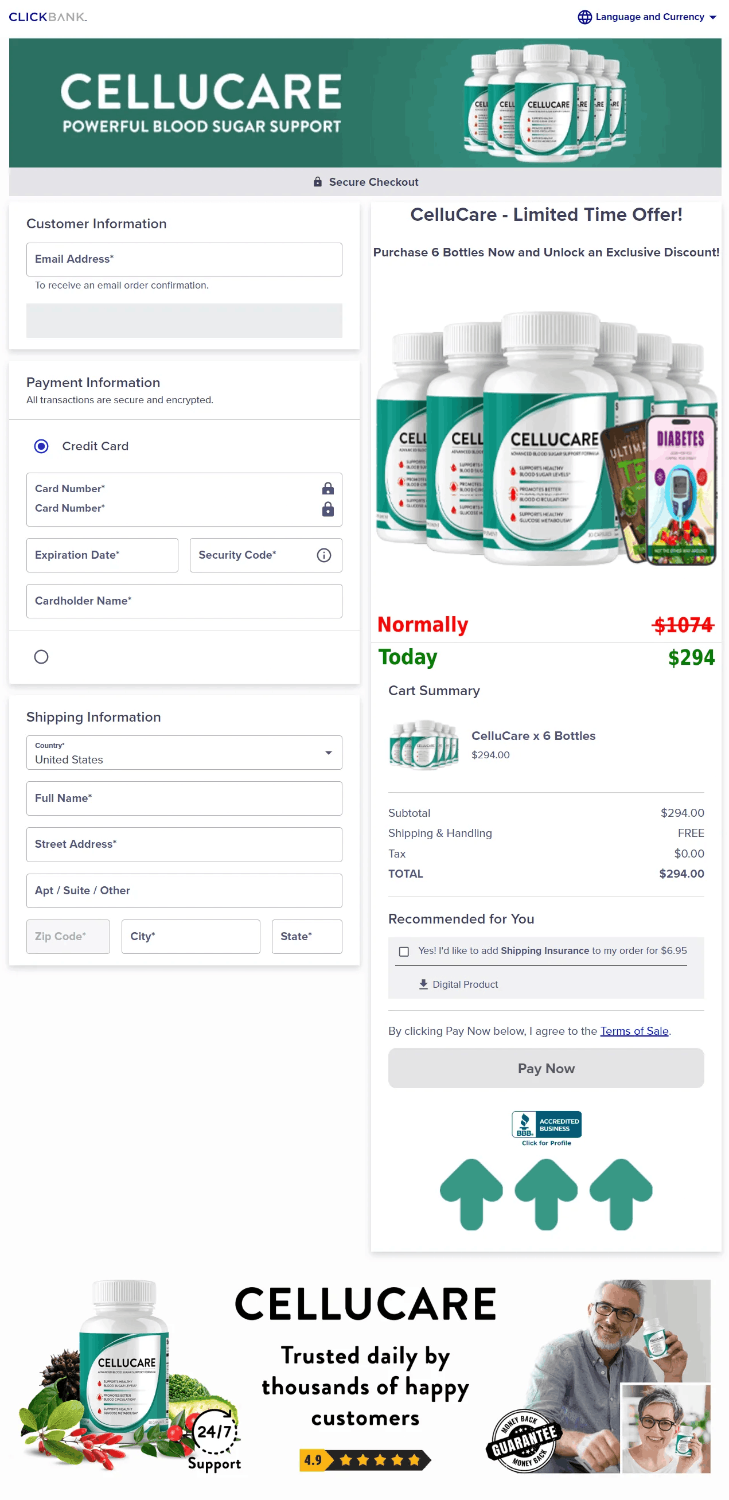Click the Pay Now button

[545, 1068]
